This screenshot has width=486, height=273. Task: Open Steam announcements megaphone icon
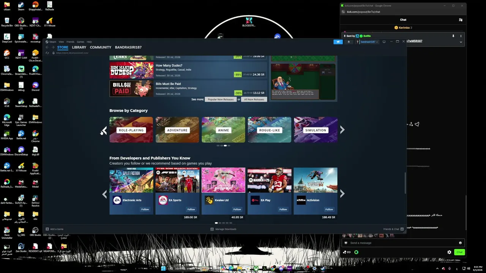point(338,42)
